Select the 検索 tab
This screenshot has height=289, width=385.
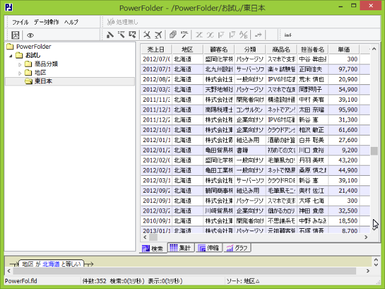pos(153,249)
